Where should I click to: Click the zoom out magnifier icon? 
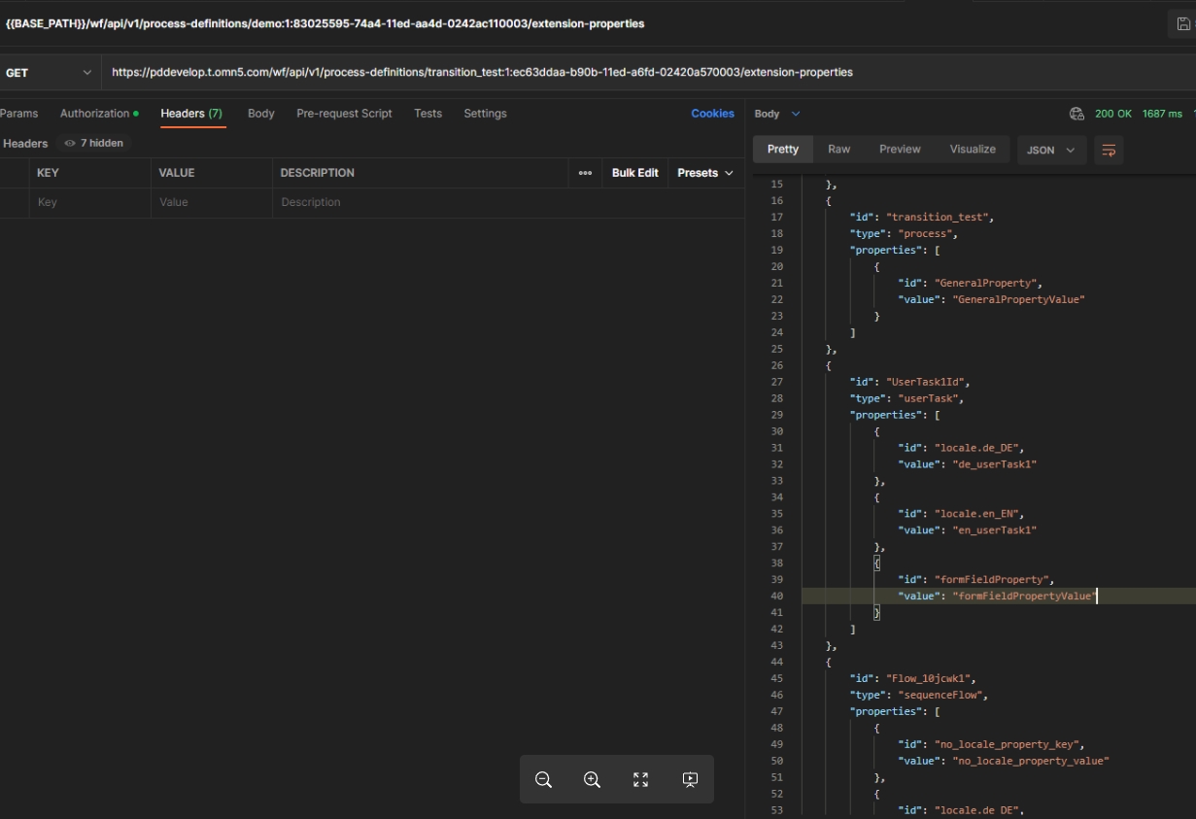544,779
